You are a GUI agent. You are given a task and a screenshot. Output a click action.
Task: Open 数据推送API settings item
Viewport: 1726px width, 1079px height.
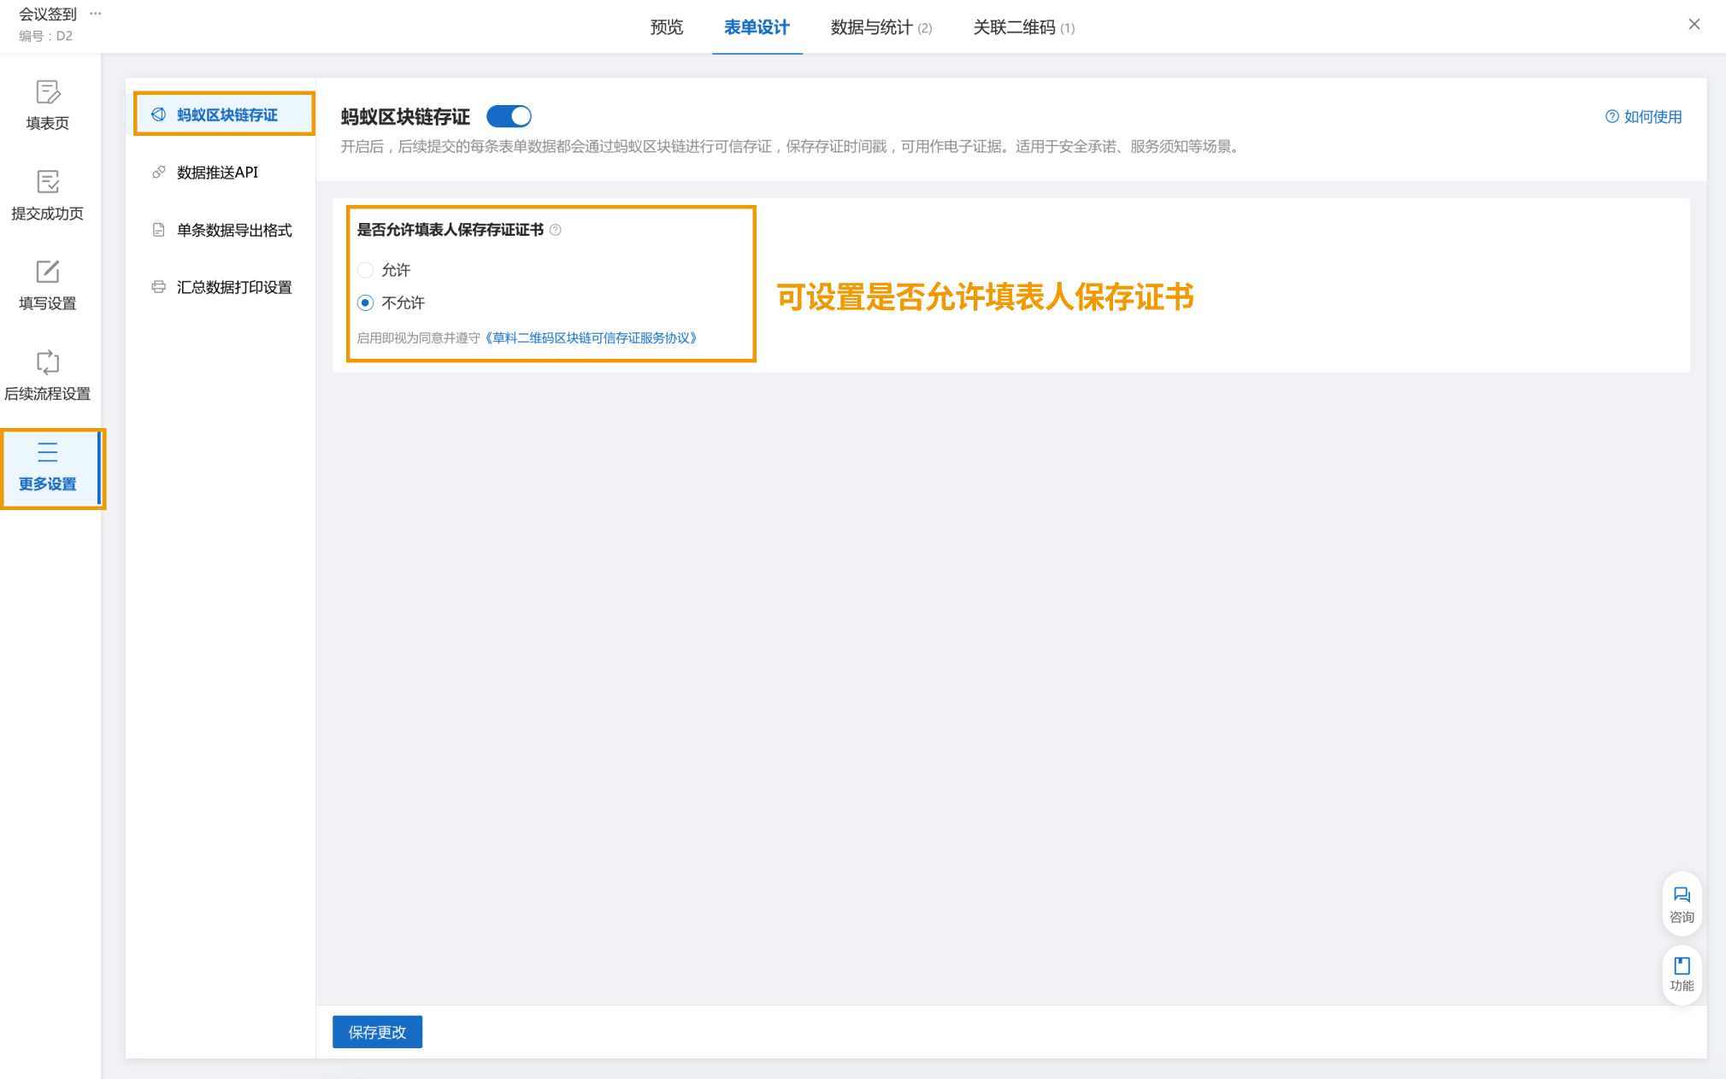click(x=217, y=173)
